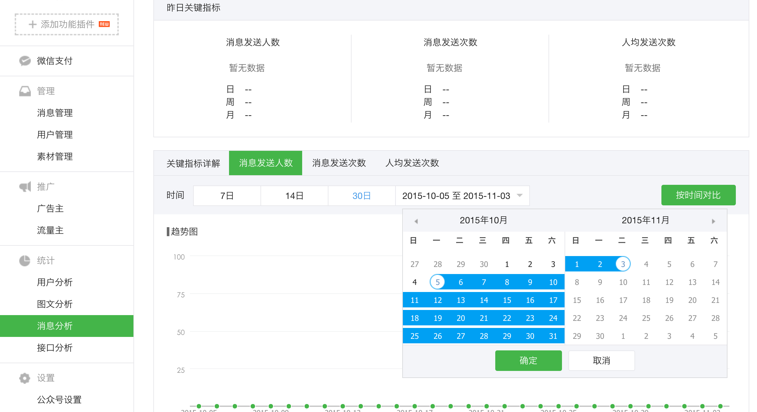Click the 昨日关键指标 heading

point(193,8)
